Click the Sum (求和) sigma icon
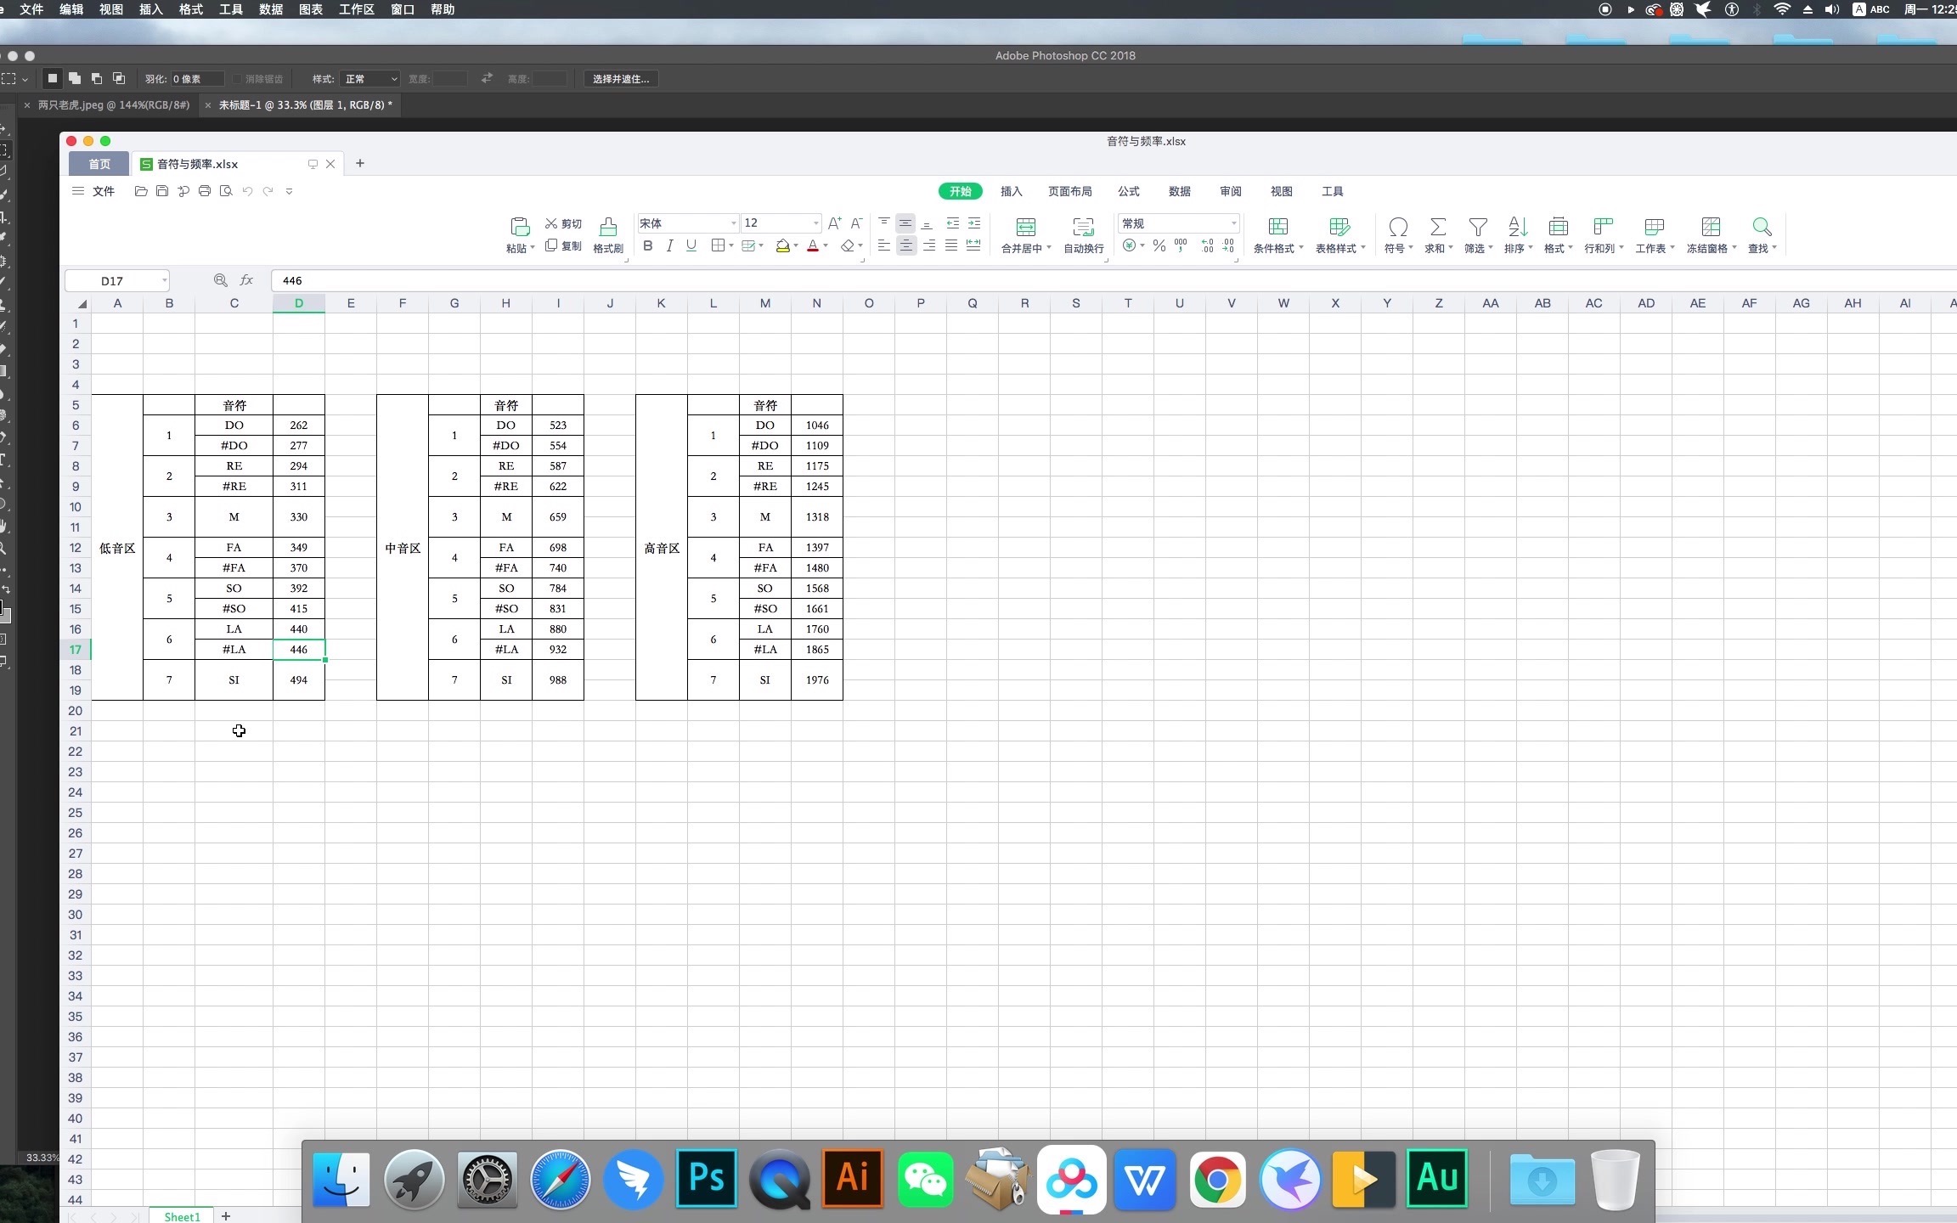The height and width of the screenshot is (1223, 1957). 1437,228
